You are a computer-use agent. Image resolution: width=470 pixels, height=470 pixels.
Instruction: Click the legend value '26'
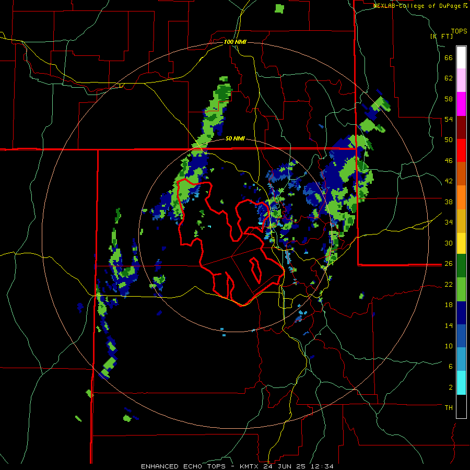point(449,264)
